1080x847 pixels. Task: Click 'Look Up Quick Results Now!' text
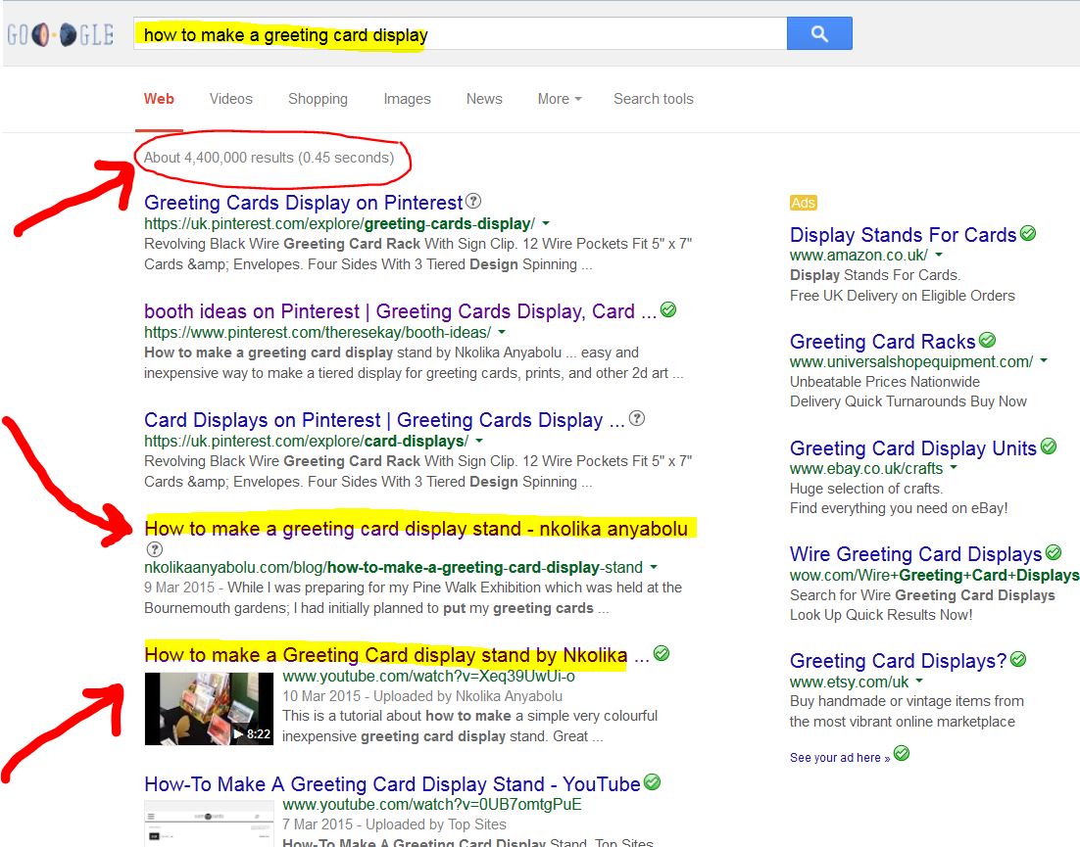(x=881, y=614)
